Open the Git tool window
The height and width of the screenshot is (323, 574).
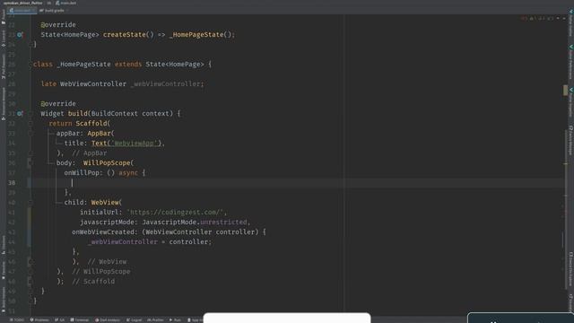pos(60,320)
